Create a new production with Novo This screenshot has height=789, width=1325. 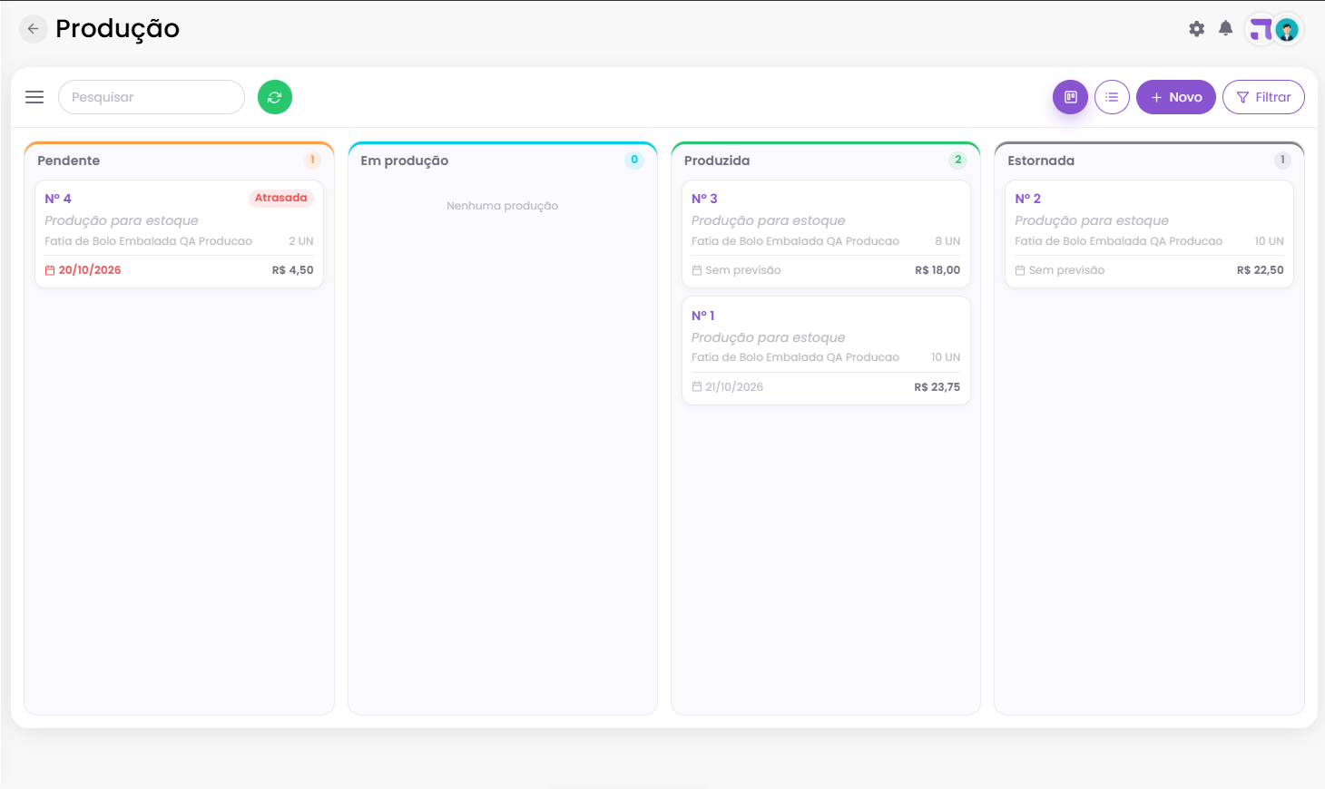point(1175,97)
